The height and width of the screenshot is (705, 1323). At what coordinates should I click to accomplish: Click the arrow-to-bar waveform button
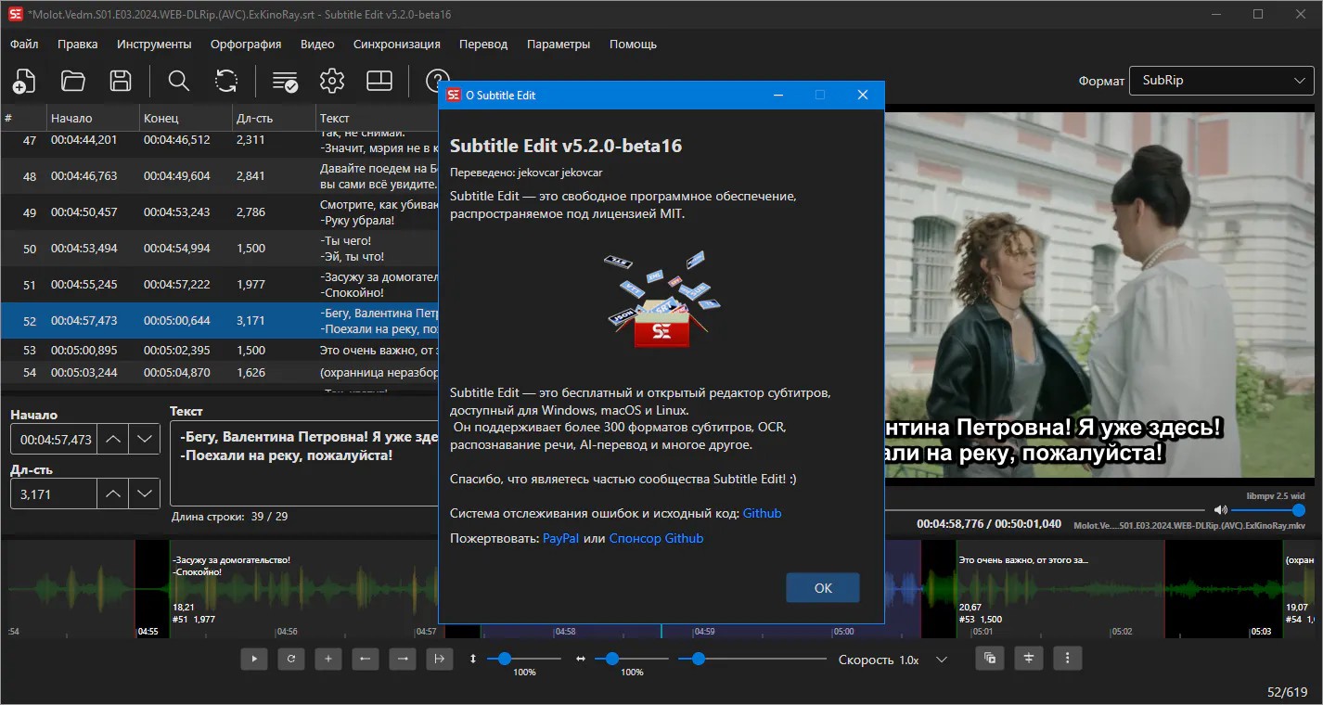(x=439, y=659)
